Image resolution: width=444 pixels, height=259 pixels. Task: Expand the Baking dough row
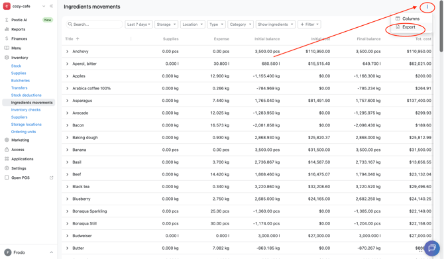tap(67, 138)
